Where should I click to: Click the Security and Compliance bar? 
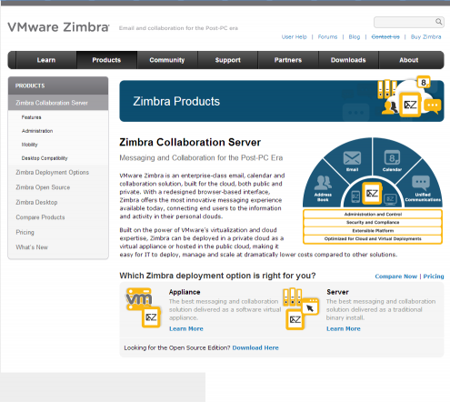(x=373, y=223)
